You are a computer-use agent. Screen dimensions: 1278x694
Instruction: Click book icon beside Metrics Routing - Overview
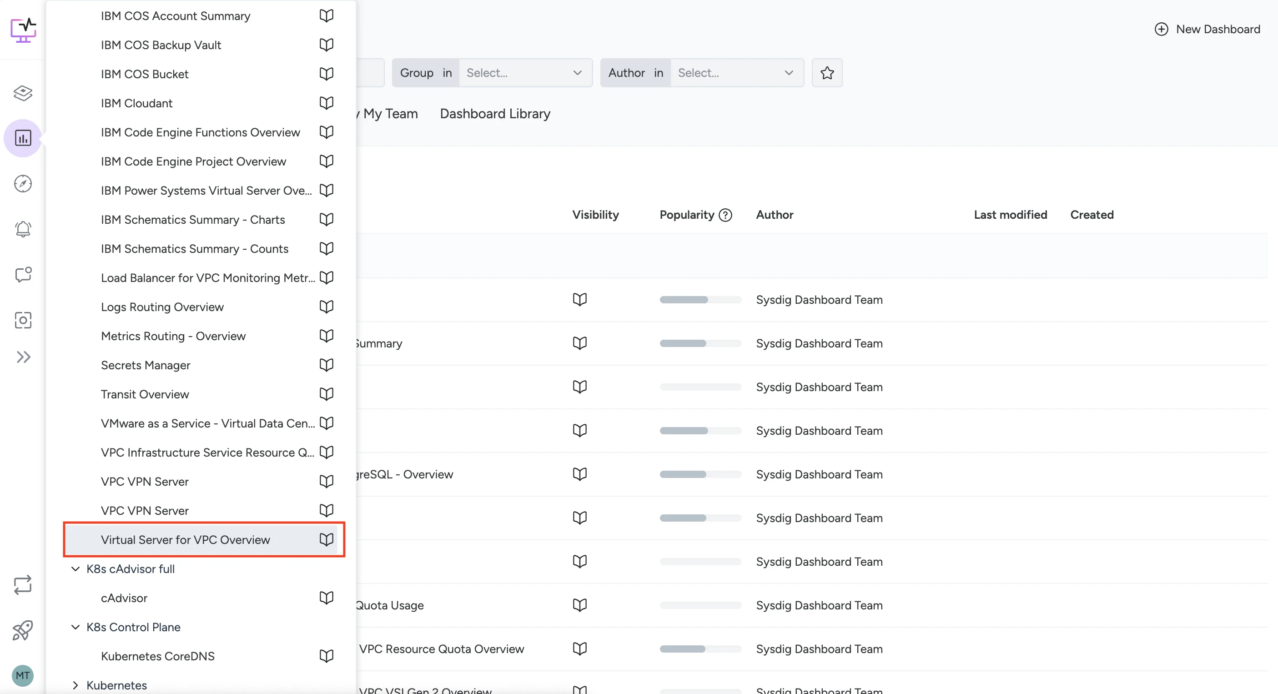pyautogui.click(x=327, y=335)
